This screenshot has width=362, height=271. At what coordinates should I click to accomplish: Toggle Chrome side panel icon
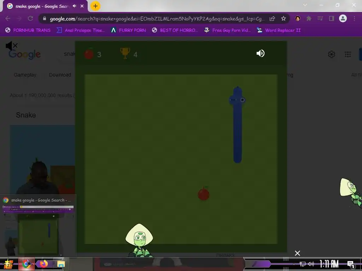pos(332,18)
